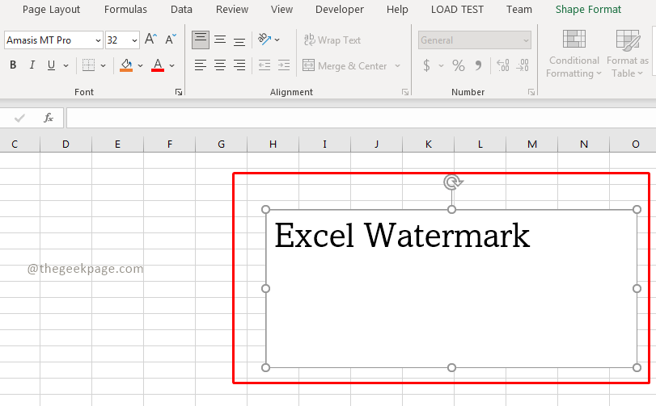
Task: Open the Page Layout tab
Action: (51, 10)
